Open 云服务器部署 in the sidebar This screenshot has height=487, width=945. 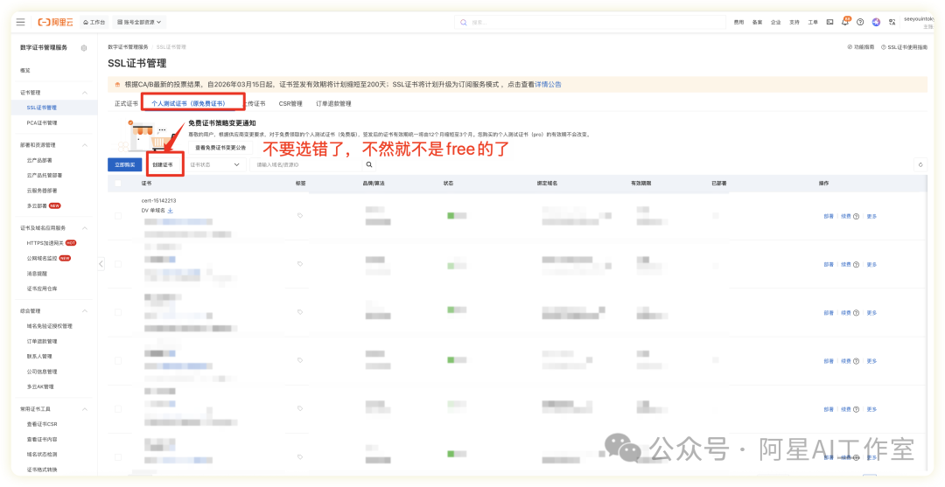(x=42, y=191)
